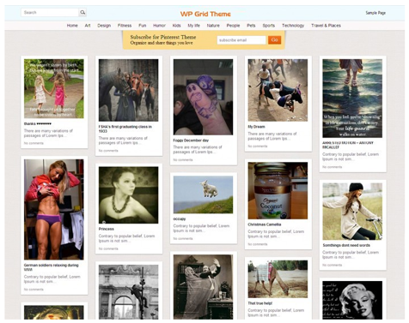
Task: Open the 'thanks' post title
Action: [x=38, y=123]
